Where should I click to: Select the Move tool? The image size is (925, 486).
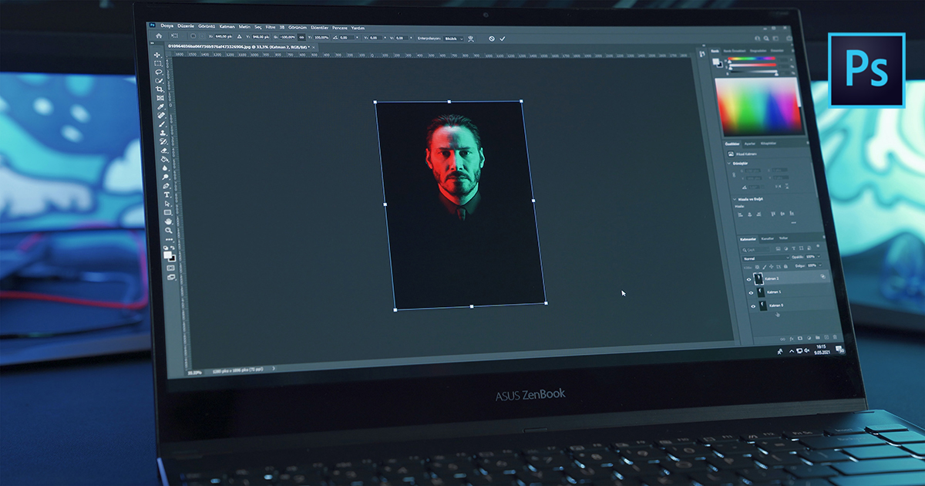click(x=157, y=55)
